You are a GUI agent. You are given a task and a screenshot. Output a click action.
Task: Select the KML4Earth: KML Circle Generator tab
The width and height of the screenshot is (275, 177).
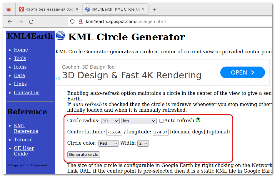115,9
